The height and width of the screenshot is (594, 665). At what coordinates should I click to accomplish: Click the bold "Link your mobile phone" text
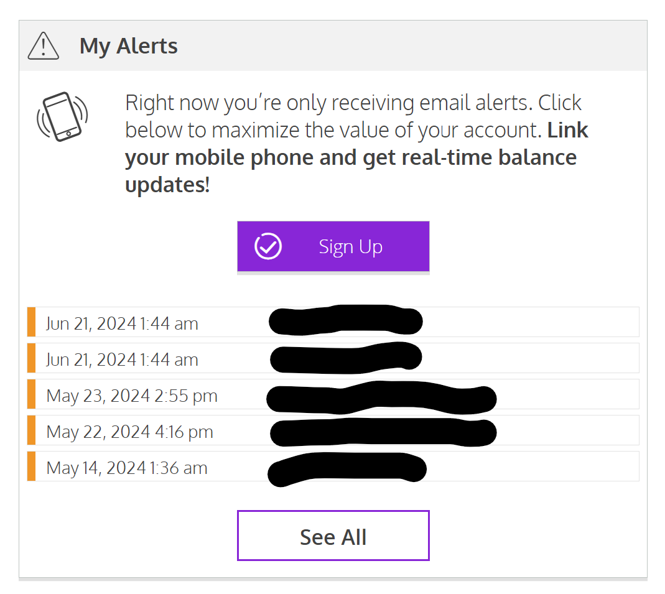(x=351, y=157)
